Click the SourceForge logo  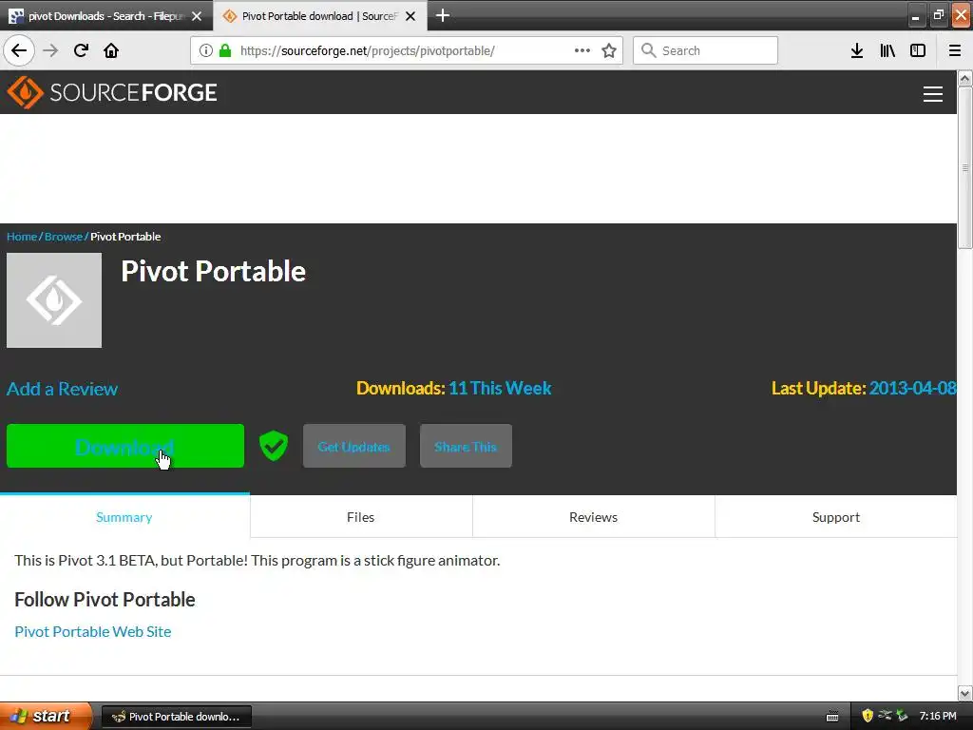112,92
